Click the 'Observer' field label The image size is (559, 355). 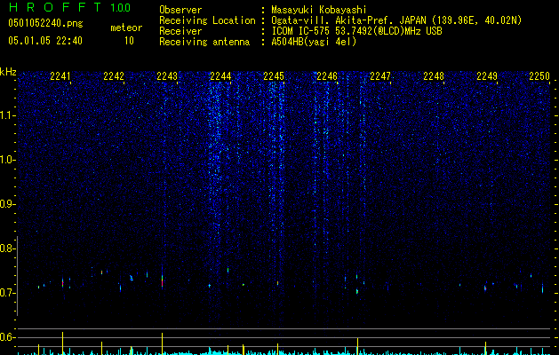point(180,10)
